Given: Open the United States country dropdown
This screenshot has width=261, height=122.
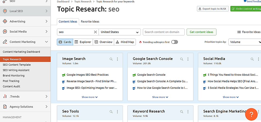Looking at the screenshot, I should click(120, 32).
